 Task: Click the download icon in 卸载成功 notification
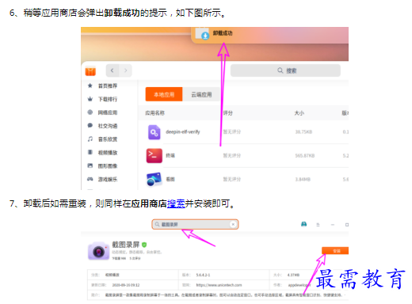click(205, 36)
